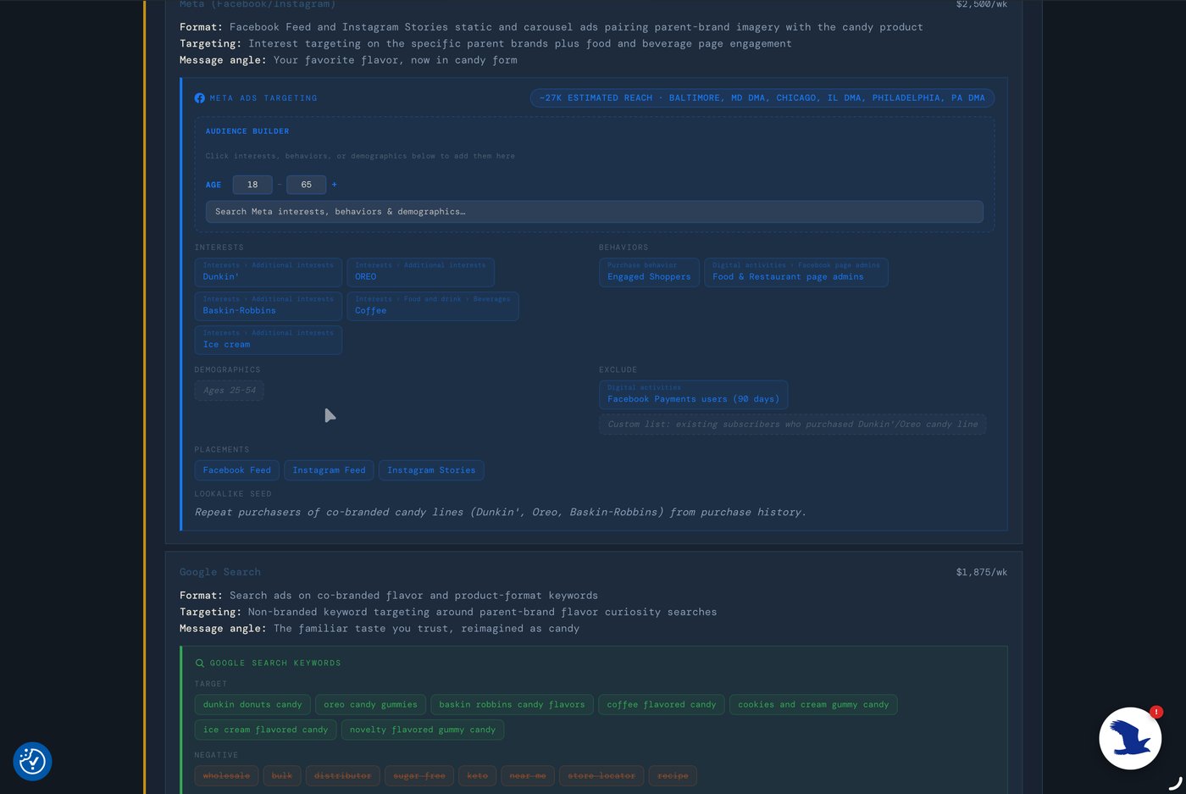Click the lookalike seed description text
This screenshot has width=1186, height=794.
tap(501, 513)
